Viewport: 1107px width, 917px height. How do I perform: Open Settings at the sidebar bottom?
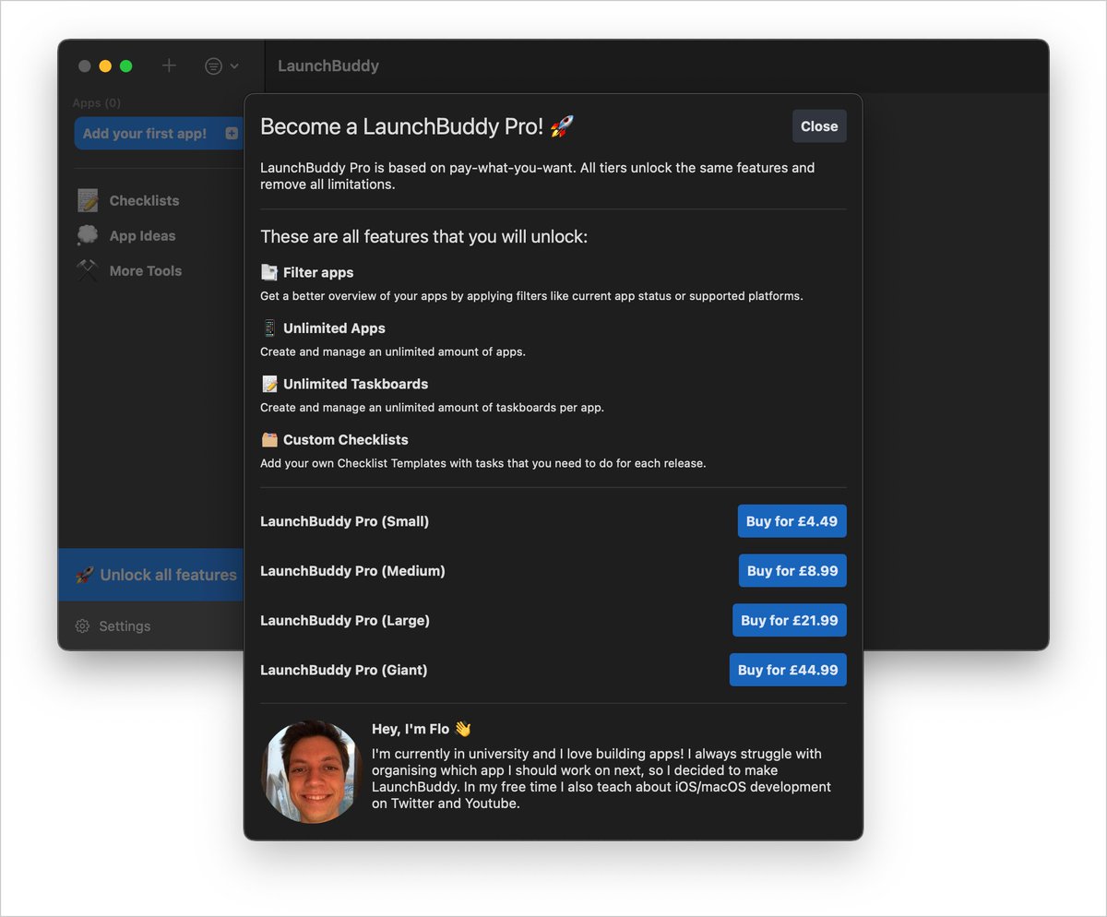(x=113, y=625)
